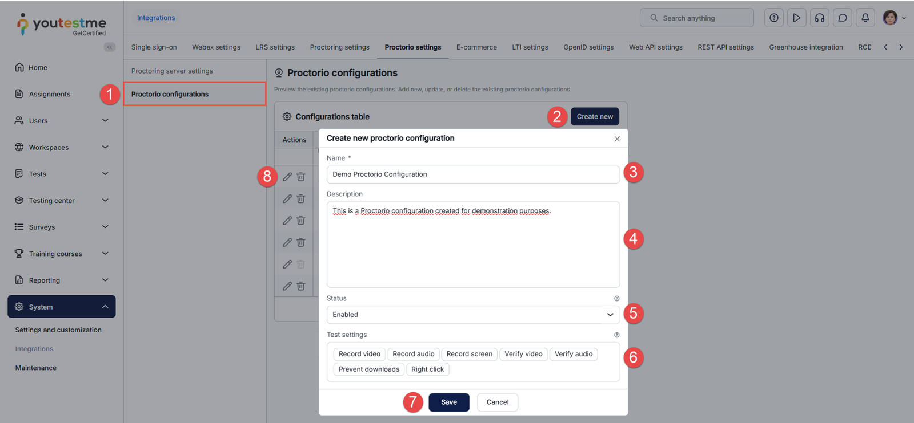Switch to the LTI settings tab
Image resolution: width=914 pixels, height=423 pixels.
click(x=530, y=47)
